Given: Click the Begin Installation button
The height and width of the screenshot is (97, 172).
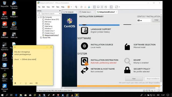Looking at the screenshot, I should 152,79.
